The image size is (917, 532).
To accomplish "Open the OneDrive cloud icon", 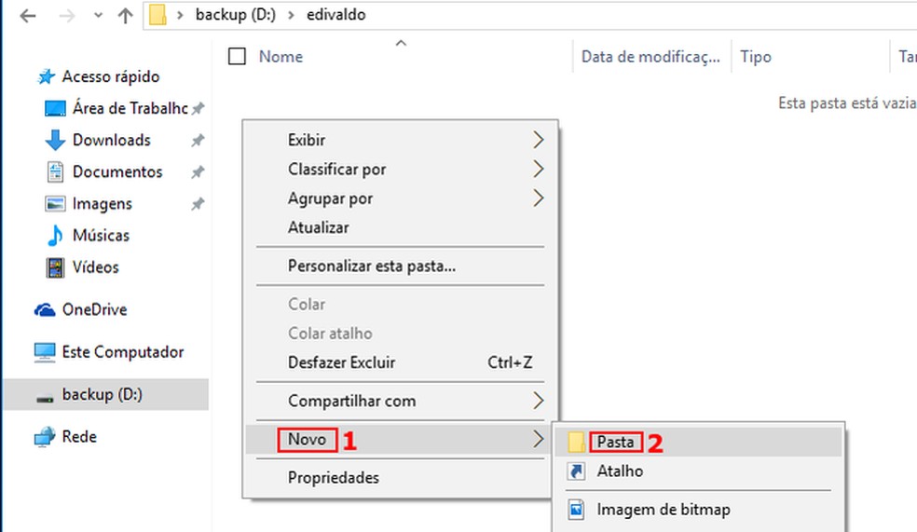I will 45,309.
